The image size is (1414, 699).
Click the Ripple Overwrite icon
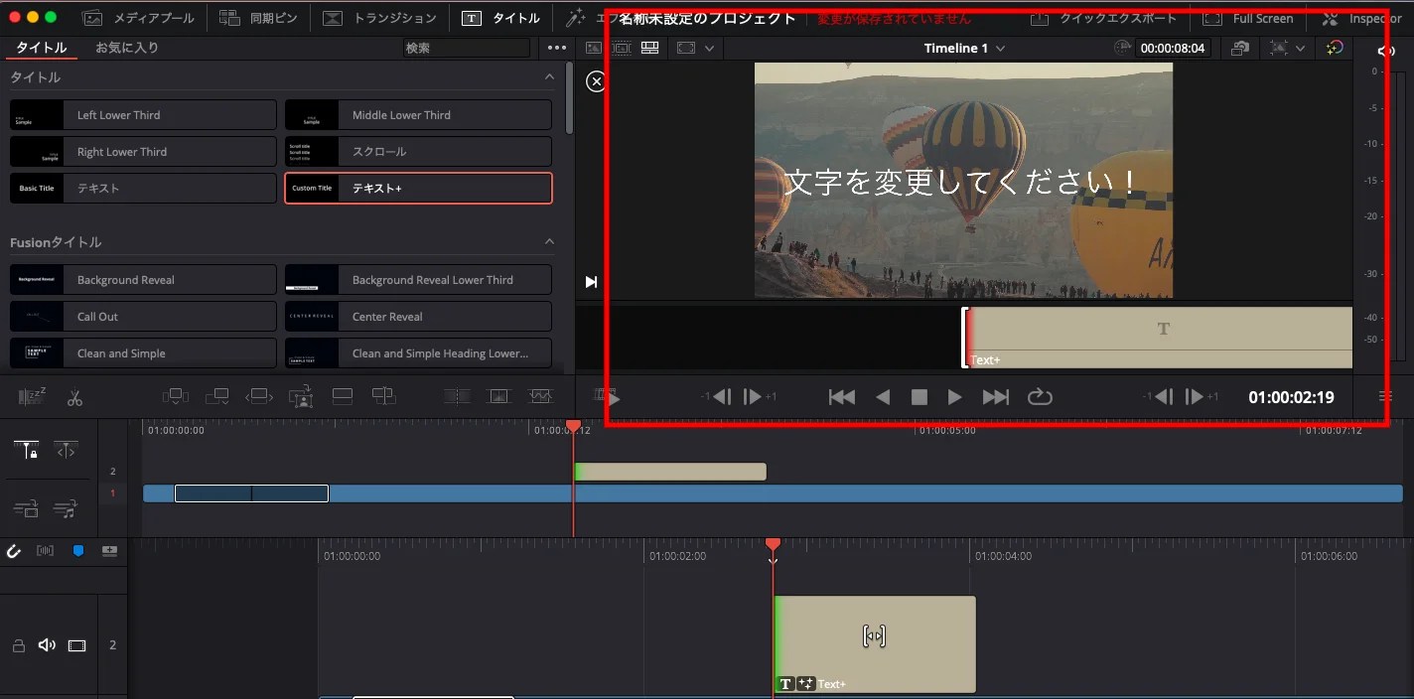point(259,397)
